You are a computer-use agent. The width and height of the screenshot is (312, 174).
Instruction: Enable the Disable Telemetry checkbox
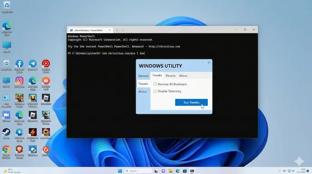tap(155, 91)
